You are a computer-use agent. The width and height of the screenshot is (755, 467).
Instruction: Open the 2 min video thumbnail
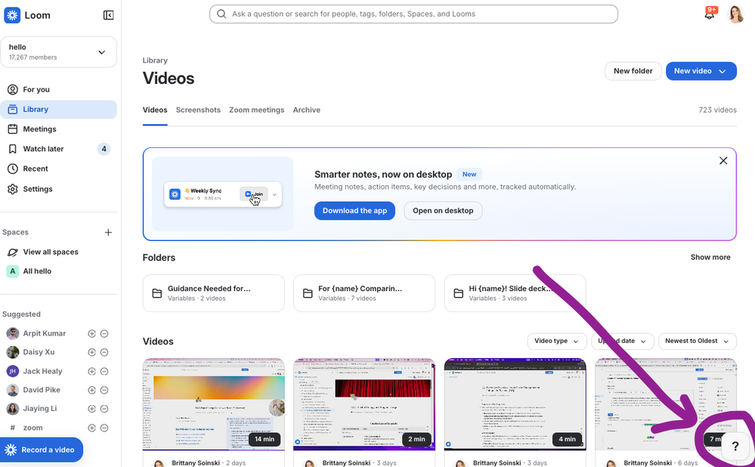click(364, 404)
